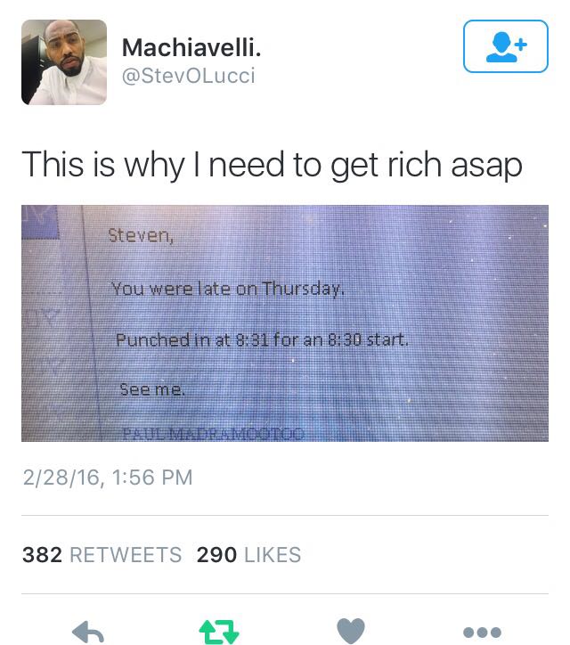
Task: View the 290 LIKES list
Action: coord(248,554)
